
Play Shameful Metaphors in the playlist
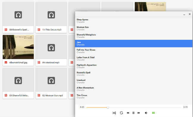134,36
